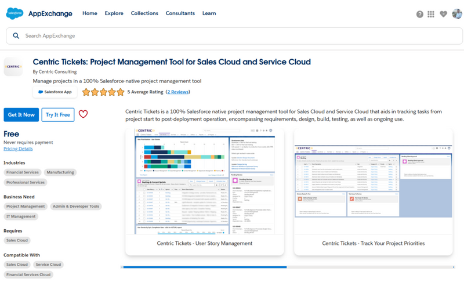Screen dimensions: 464x282
Task: Open the Consultants menu
Action: tap(180, 13)
